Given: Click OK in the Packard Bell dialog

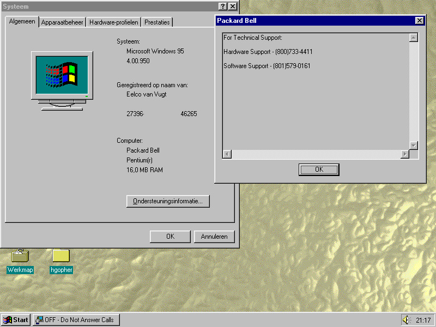Looking at the screenshot, I should click(x=319, y=169).
